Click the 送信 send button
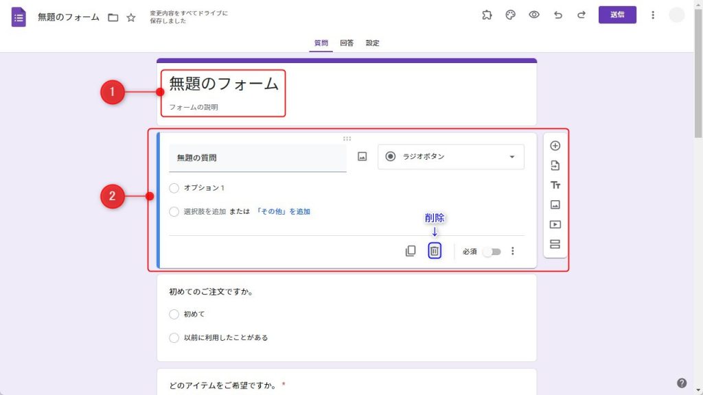 (617, 15)
